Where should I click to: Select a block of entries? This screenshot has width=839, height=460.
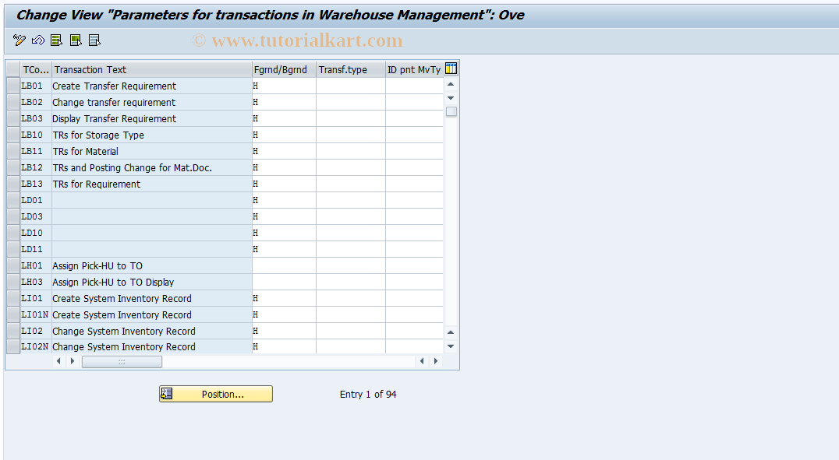pos(75,40)
